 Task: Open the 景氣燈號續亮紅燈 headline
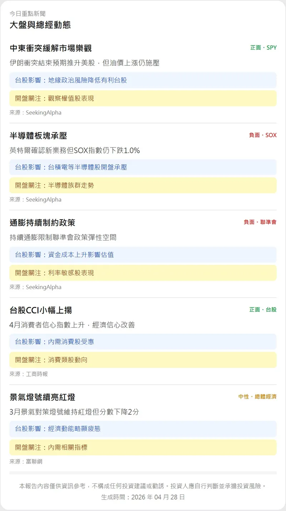coord(42,397)
